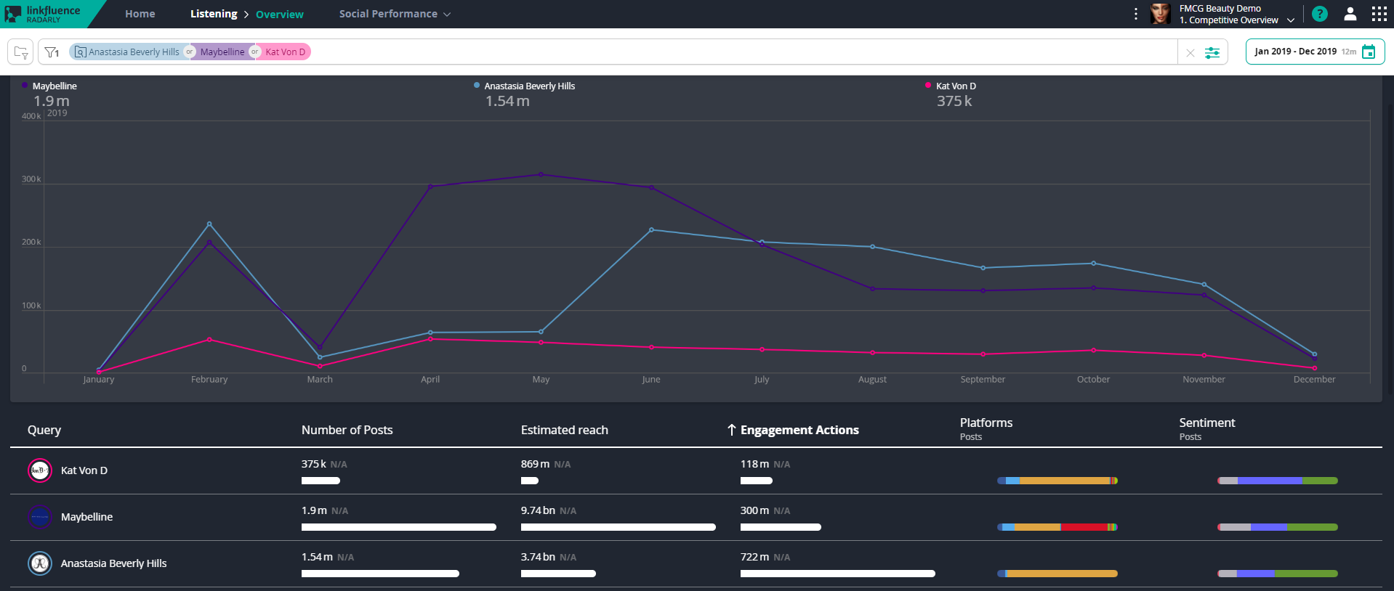The image size is (1394, 591).
Task: Click Anastasia Beverly Hills June data point
Action: 651,230
